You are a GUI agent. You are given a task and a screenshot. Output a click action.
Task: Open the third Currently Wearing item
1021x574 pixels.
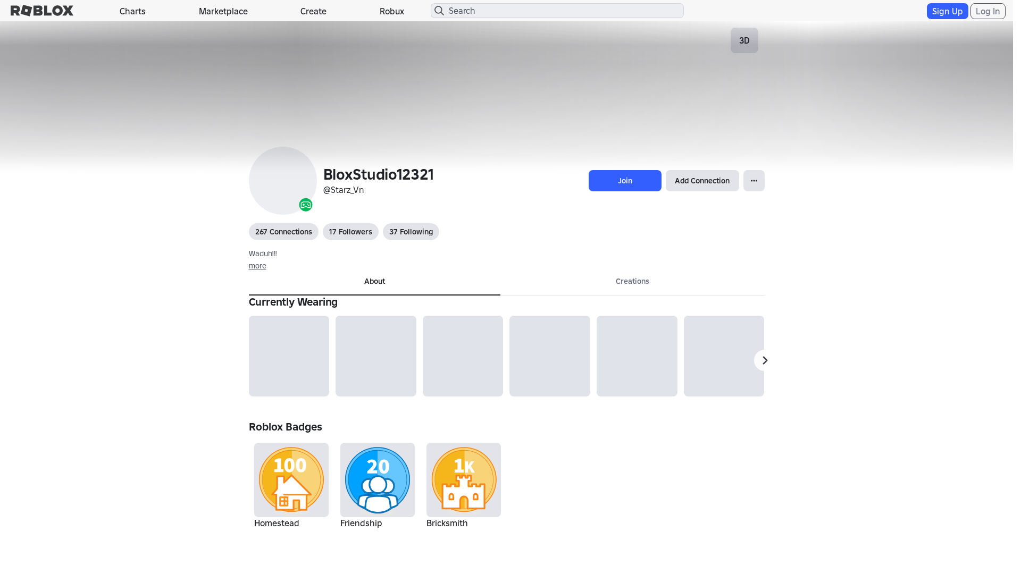coord(463,356)
